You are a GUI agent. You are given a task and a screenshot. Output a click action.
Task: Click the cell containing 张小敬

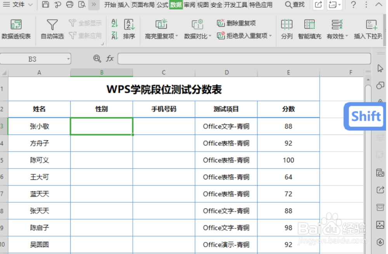pos(39,126)
